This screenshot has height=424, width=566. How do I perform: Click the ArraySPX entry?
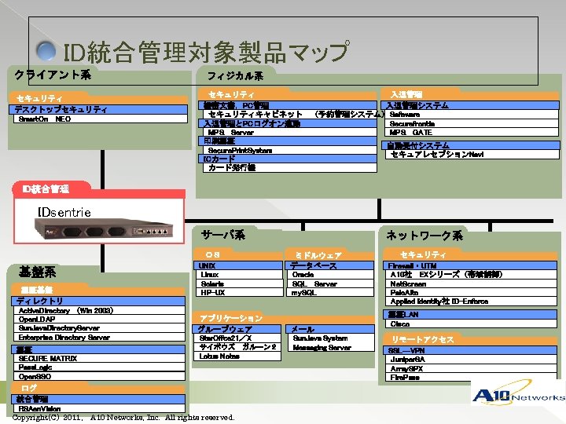point(472,368)
